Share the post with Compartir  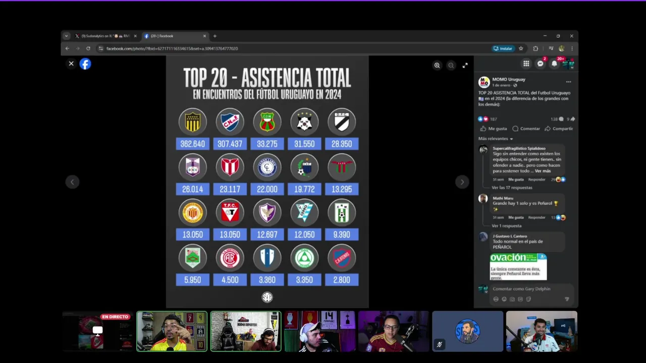[559, 129]
